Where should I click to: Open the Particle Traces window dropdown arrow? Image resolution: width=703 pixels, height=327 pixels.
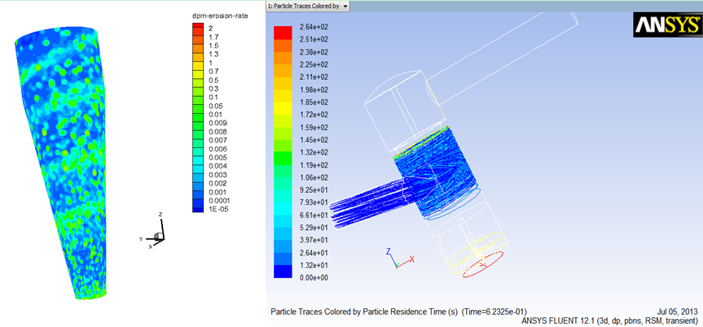click(x=345, y=6)
